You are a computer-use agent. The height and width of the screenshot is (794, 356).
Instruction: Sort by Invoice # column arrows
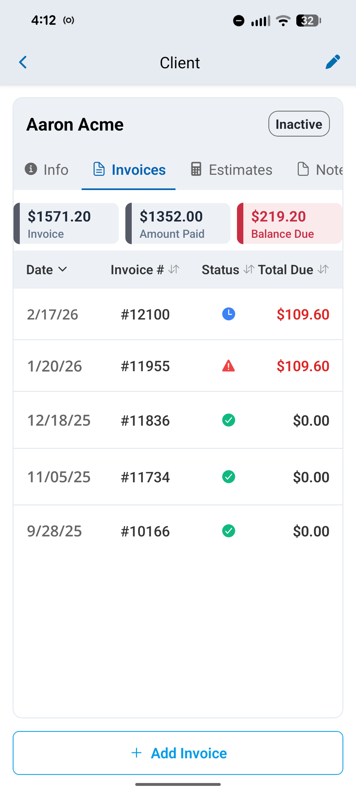(174, 269)
